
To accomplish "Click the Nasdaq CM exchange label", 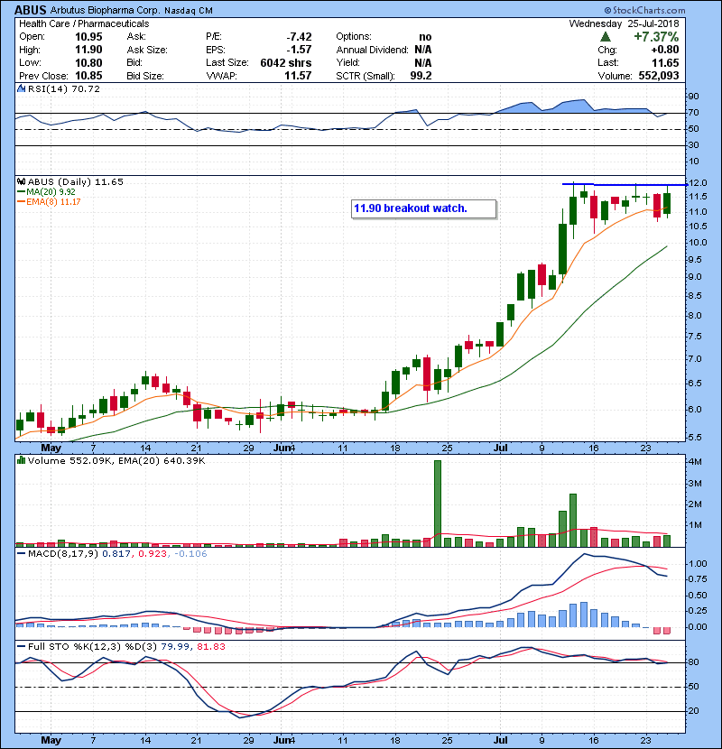I will [189, 11].
